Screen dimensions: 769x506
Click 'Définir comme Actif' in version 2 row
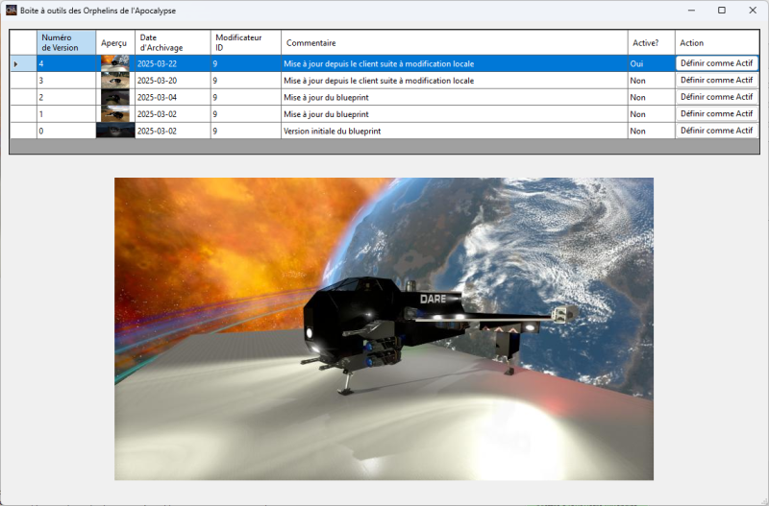click(716, 97)
